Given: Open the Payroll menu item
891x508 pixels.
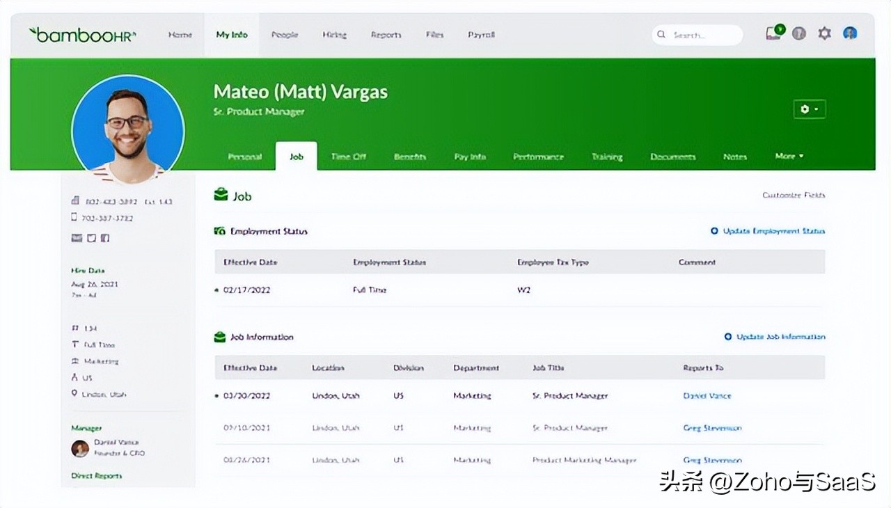Looking at the screenshot, I should pyautogui.click(x=481, y=35).
